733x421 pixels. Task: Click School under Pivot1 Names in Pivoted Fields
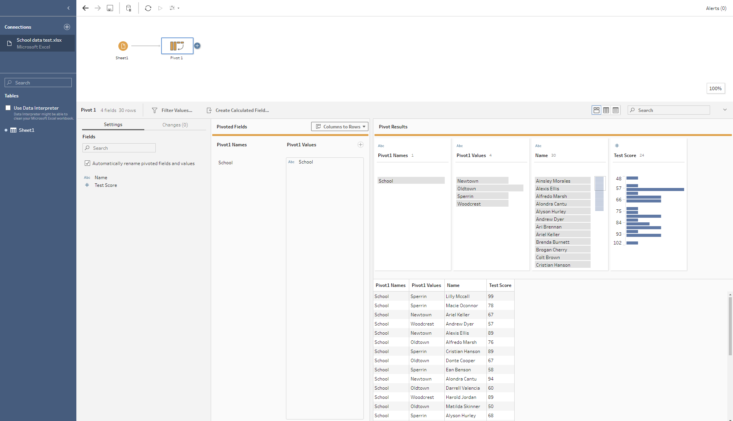(225, 163)
